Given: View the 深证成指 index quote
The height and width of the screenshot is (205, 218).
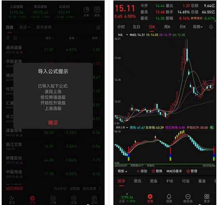Looking at the screenshot, I should point(40,12).
